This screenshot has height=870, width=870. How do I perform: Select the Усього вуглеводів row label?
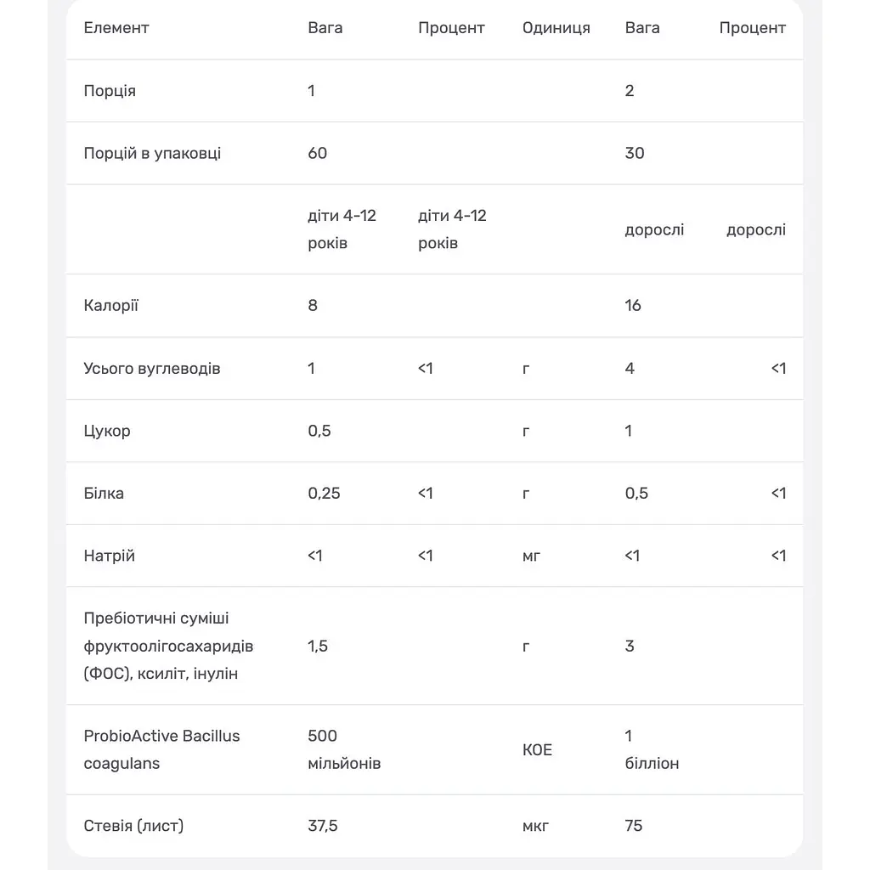coord(151,369)
